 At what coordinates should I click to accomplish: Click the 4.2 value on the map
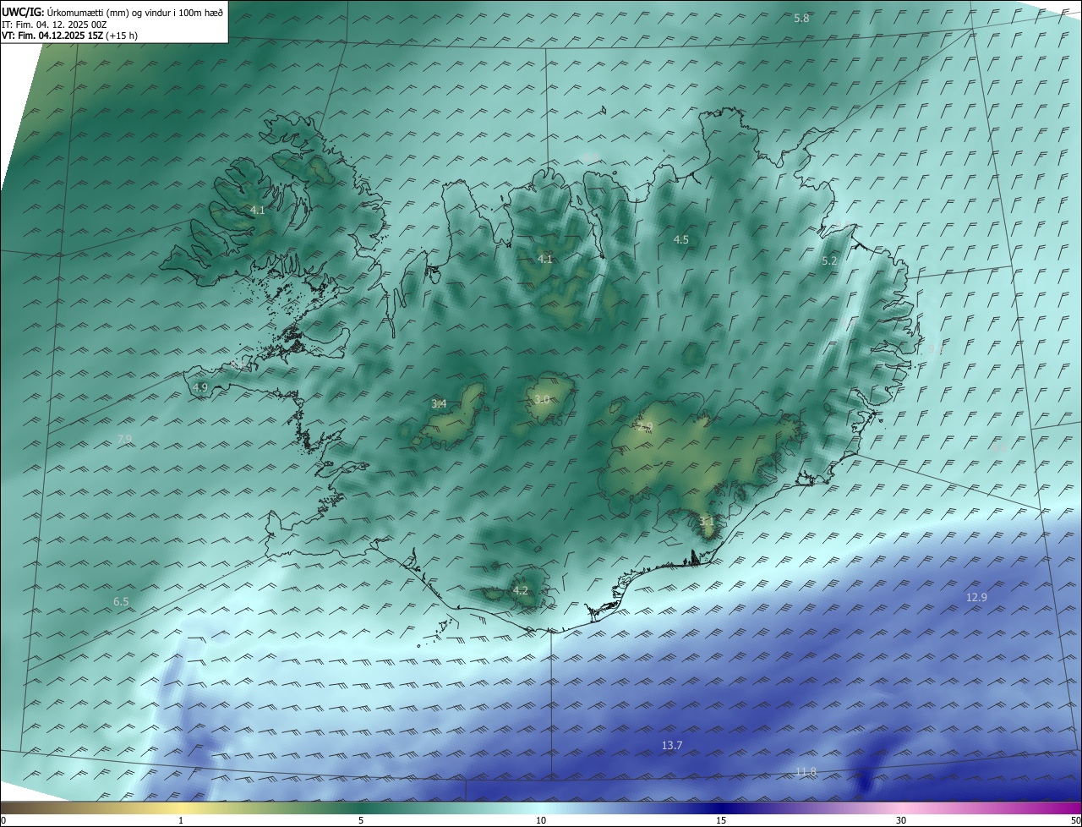[x=521, y=590]
